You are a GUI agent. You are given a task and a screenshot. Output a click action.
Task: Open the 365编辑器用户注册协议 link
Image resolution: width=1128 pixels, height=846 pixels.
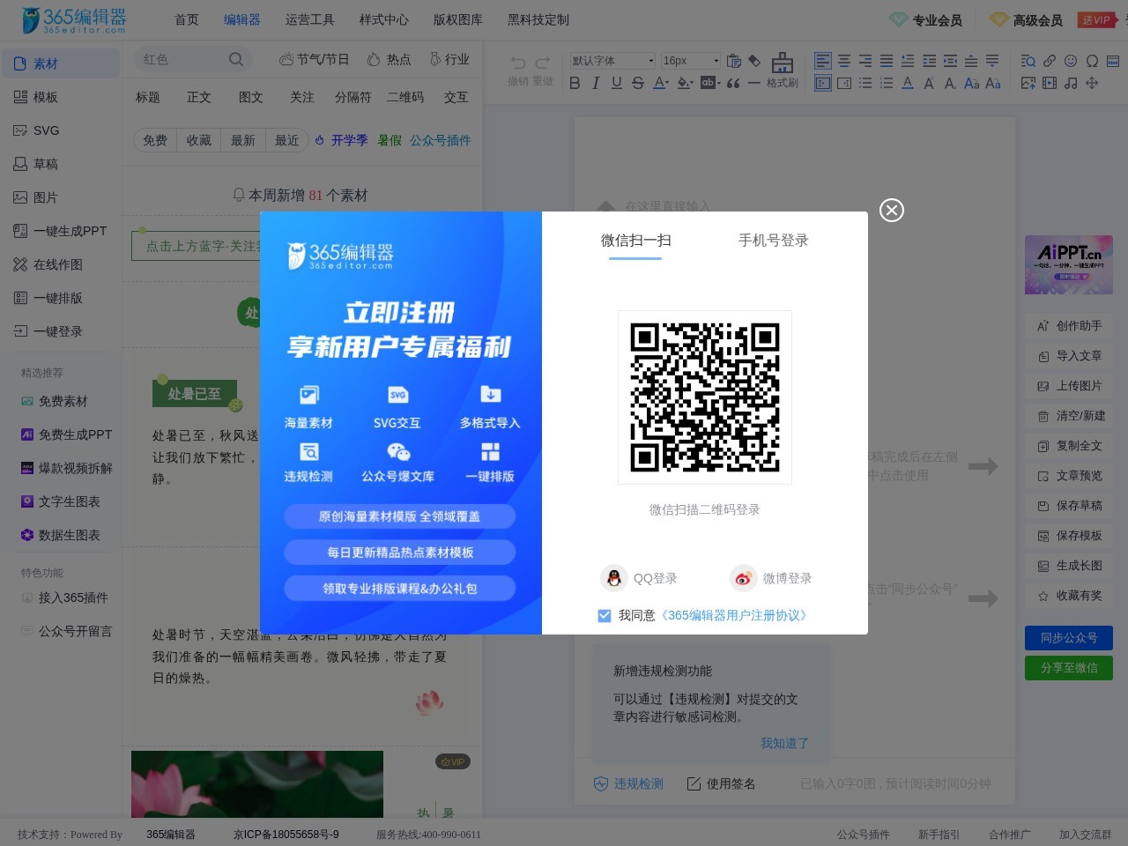736,615
